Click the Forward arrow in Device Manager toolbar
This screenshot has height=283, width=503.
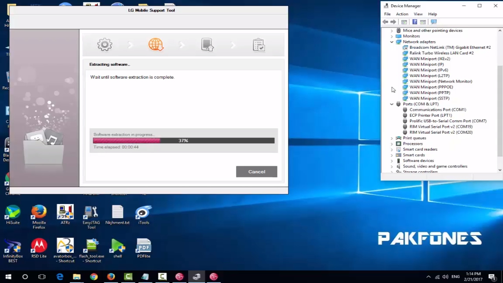[x=393, y=22]
